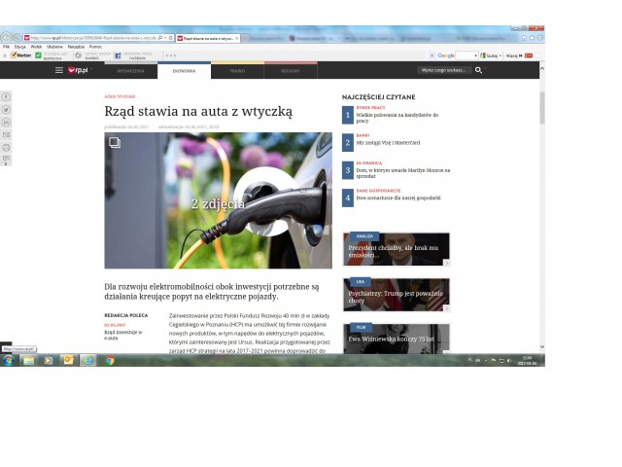Share article via LinkedIn sidebar icon
The height and width of the screenshot is (467, 622).
click(x=6, y=123)
